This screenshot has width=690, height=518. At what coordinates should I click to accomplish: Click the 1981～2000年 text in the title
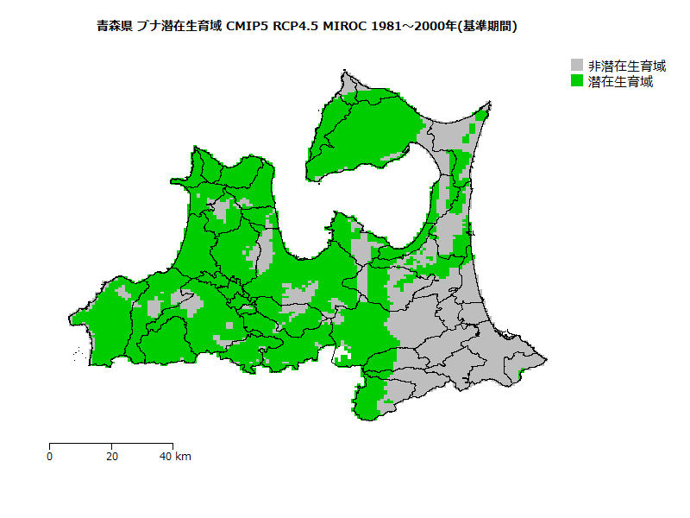[x=414, y=27]
